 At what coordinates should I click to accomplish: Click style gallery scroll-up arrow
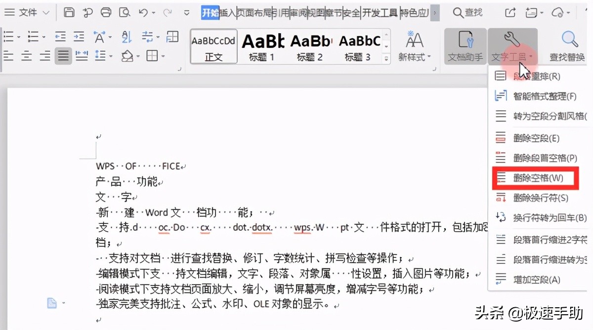pos(387,36)
